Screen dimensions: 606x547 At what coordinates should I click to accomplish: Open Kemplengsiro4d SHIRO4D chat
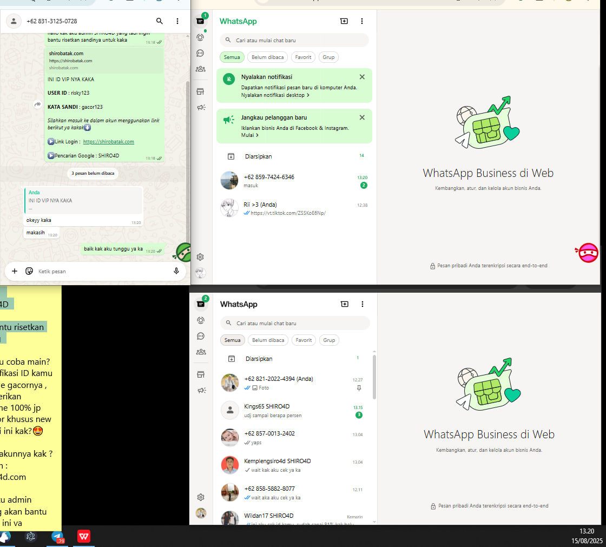click(293, 465)
